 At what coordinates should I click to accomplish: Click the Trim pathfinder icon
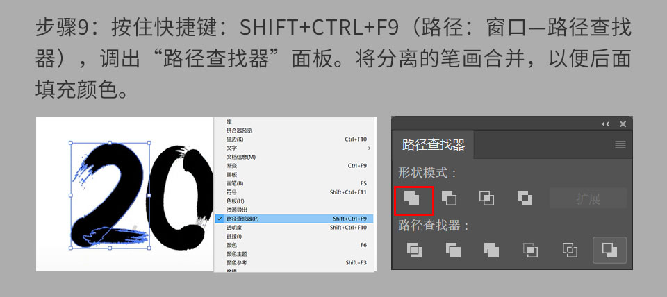tap(453, 250)
